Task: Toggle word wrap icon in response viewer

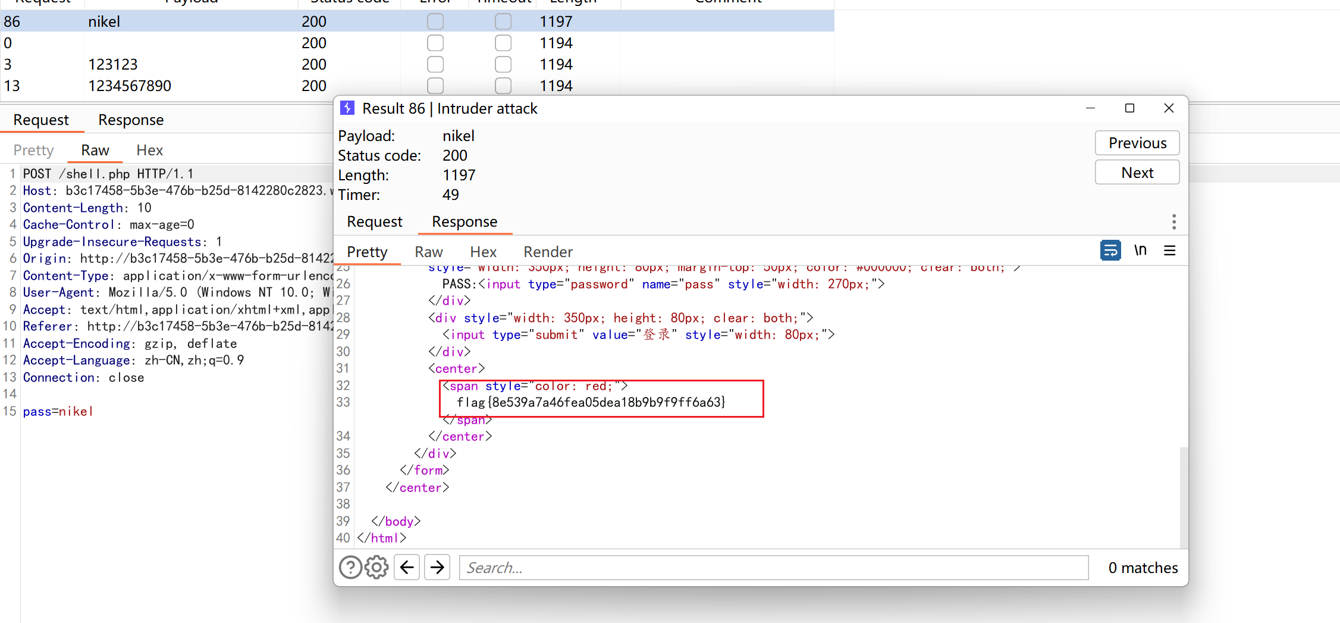Action: click(1110, 251)
